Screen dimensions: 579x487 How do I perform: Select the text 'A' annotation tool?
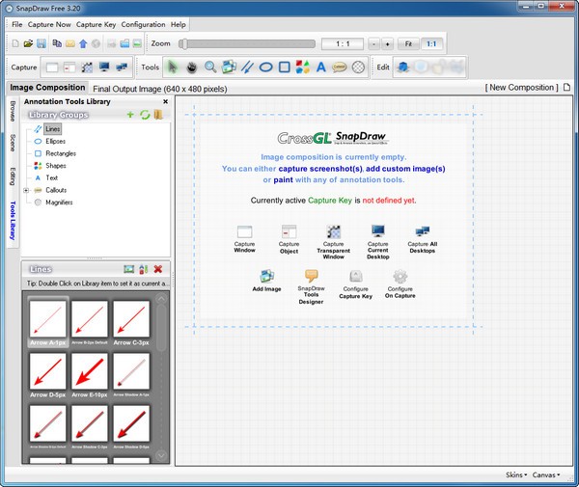[321, 67]
